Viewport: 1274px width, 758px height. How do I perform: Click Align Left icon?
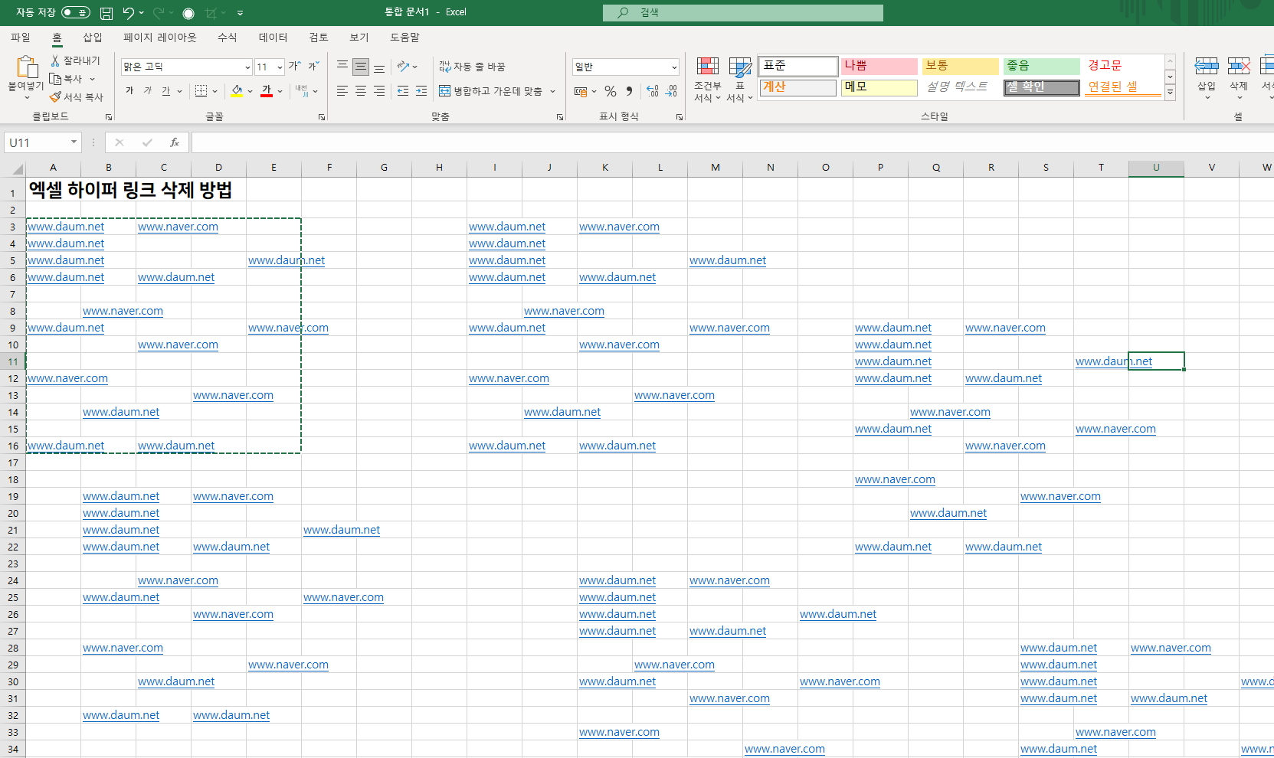[x=342, y=91]
